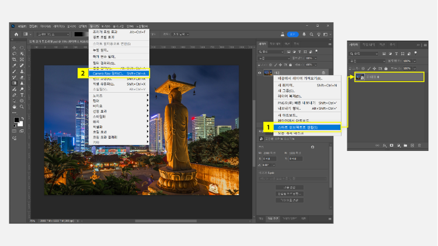This screenshot has width=438, height=246.
Task: Click the first button under Quick Actions
Action: pyautogui.click(x=290, y=187)
